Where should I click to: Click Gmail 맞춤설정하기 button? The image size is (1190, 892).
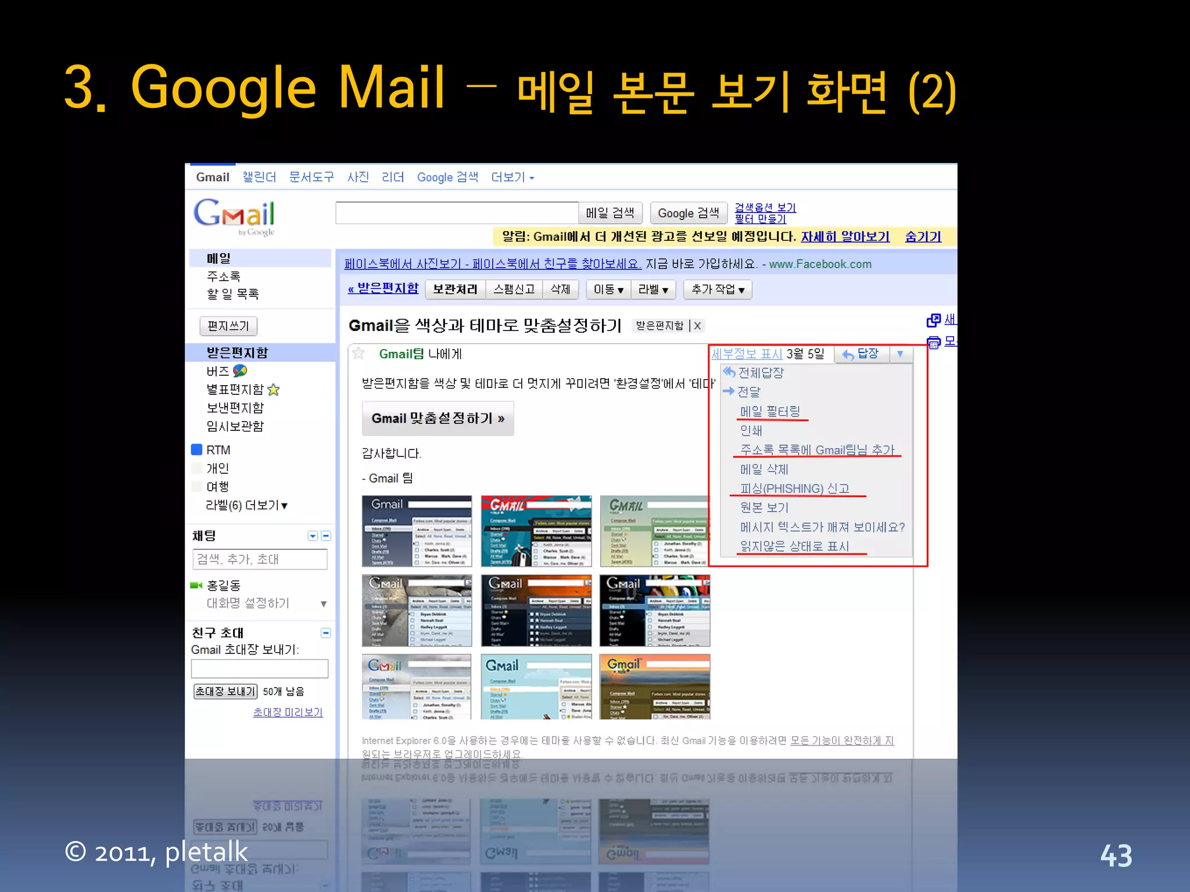tap(438, 418)
